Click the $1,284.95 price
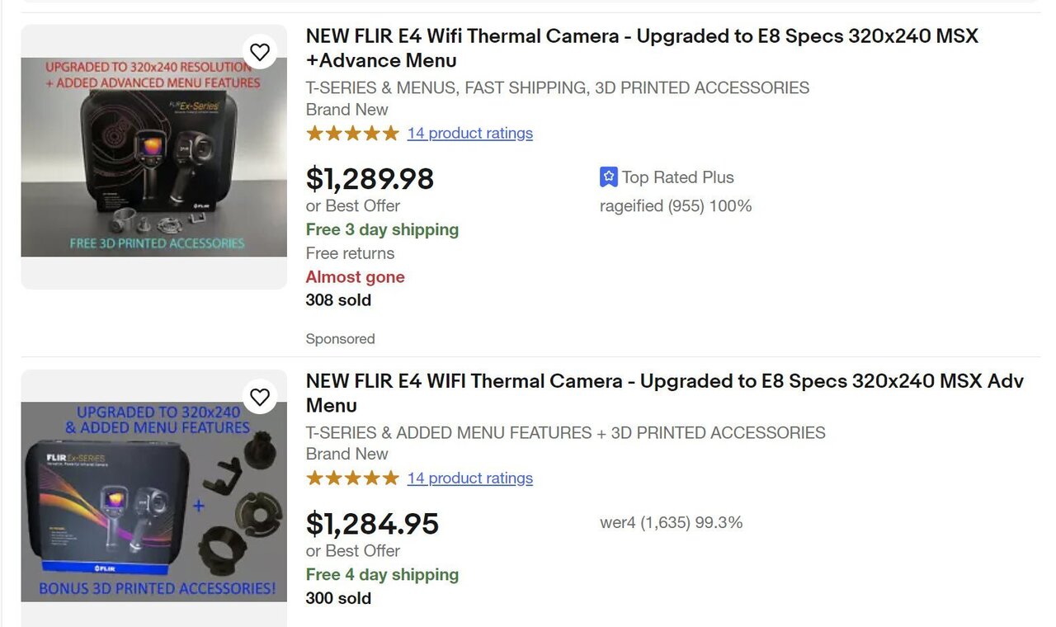Image resolution: width=1056 pixels, height=627 pixels. tap(372, 523)
